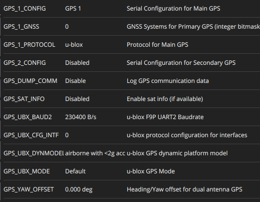
Task: Edit the 230400 B/s baudrate value
Action: click(81, 117)
